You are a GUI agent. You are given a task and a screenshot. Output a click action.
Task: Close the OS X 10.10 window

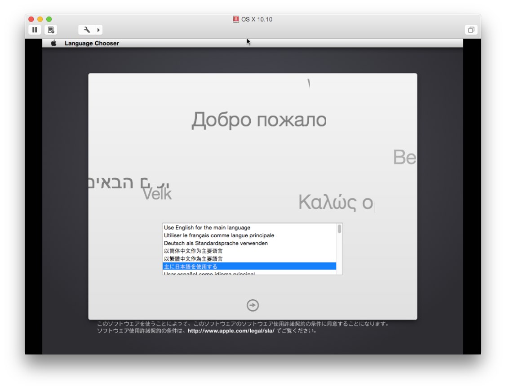point(31,19)
